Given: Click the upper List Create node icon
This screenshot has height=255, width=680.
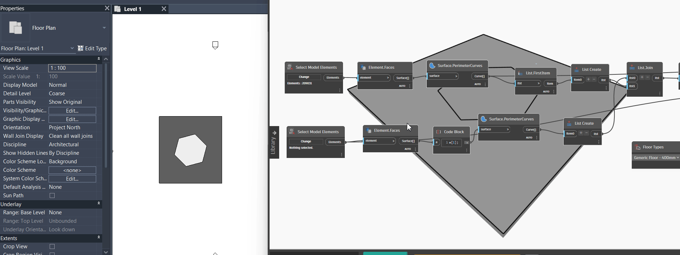Looking at the screenshot, I should (576, 69).
